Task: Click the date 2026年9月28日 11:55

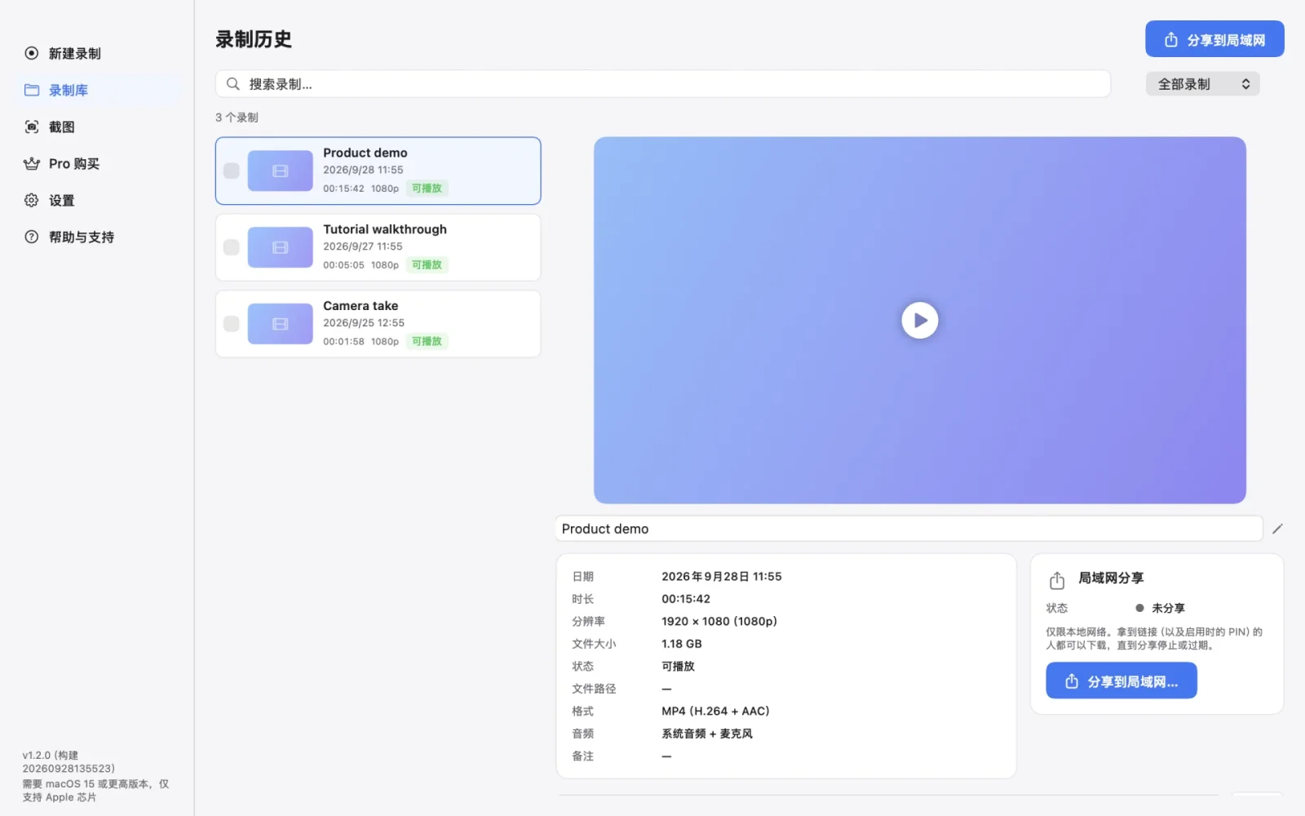Action: (x=722, y=576)
